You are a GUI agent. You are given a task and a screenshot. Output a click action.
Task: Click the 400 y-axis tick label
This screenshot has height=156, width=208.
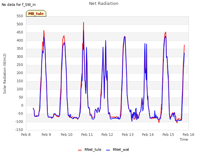tap(20, 40)
